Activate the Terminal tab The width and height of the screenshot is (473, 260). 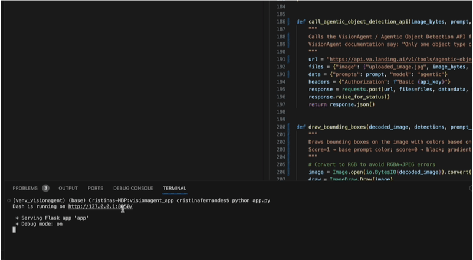point(175,188)
